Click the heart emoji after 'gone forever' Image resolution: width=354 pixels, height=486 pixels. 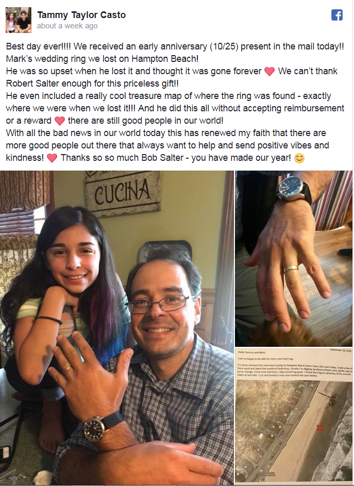click(269, 71)
